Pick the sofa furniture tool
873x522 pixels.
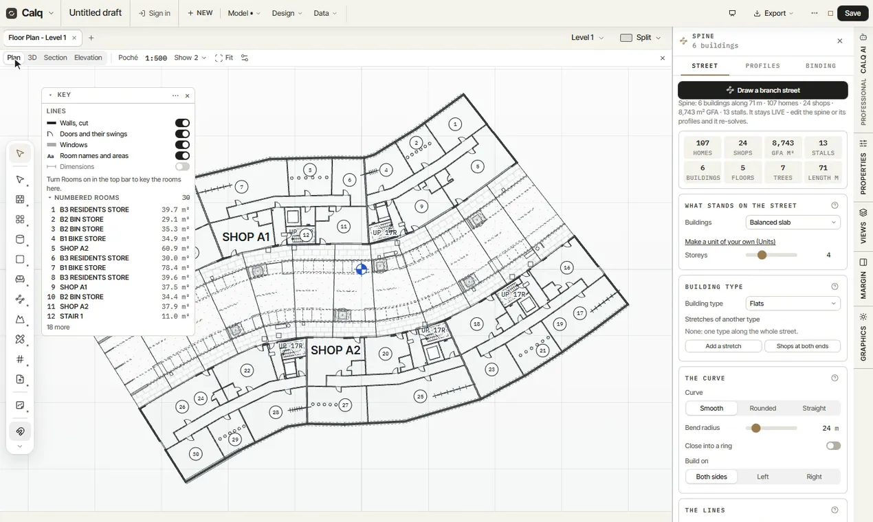click(20, 280)
